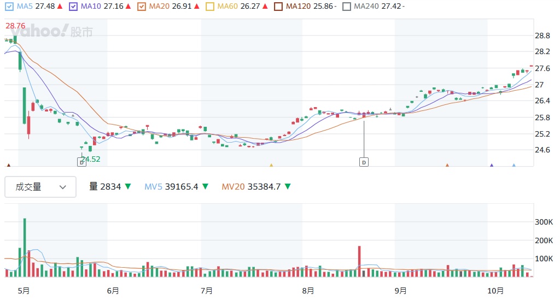Select the tall red volume bar in August

coord(359,261)
